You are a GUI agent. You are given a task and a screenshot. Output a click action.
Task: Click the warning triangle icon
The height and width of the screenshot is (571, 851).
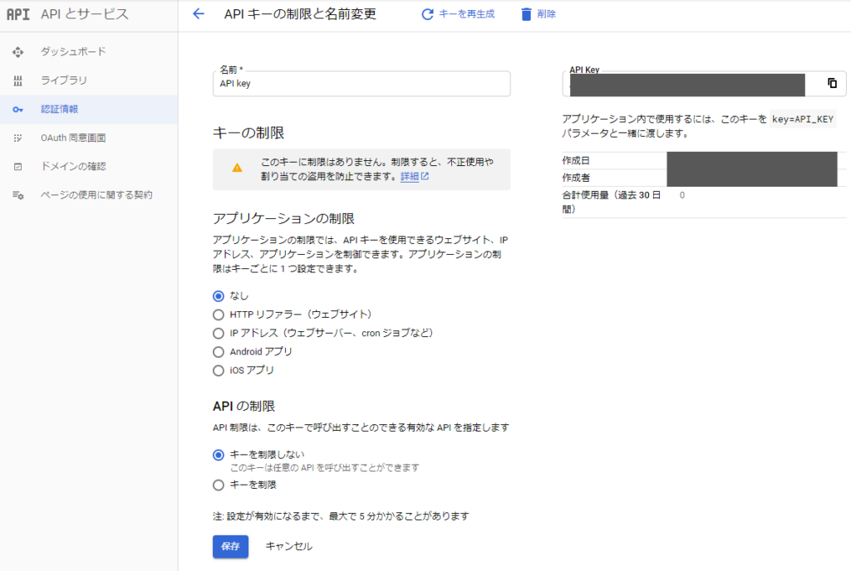coord(237,168)
